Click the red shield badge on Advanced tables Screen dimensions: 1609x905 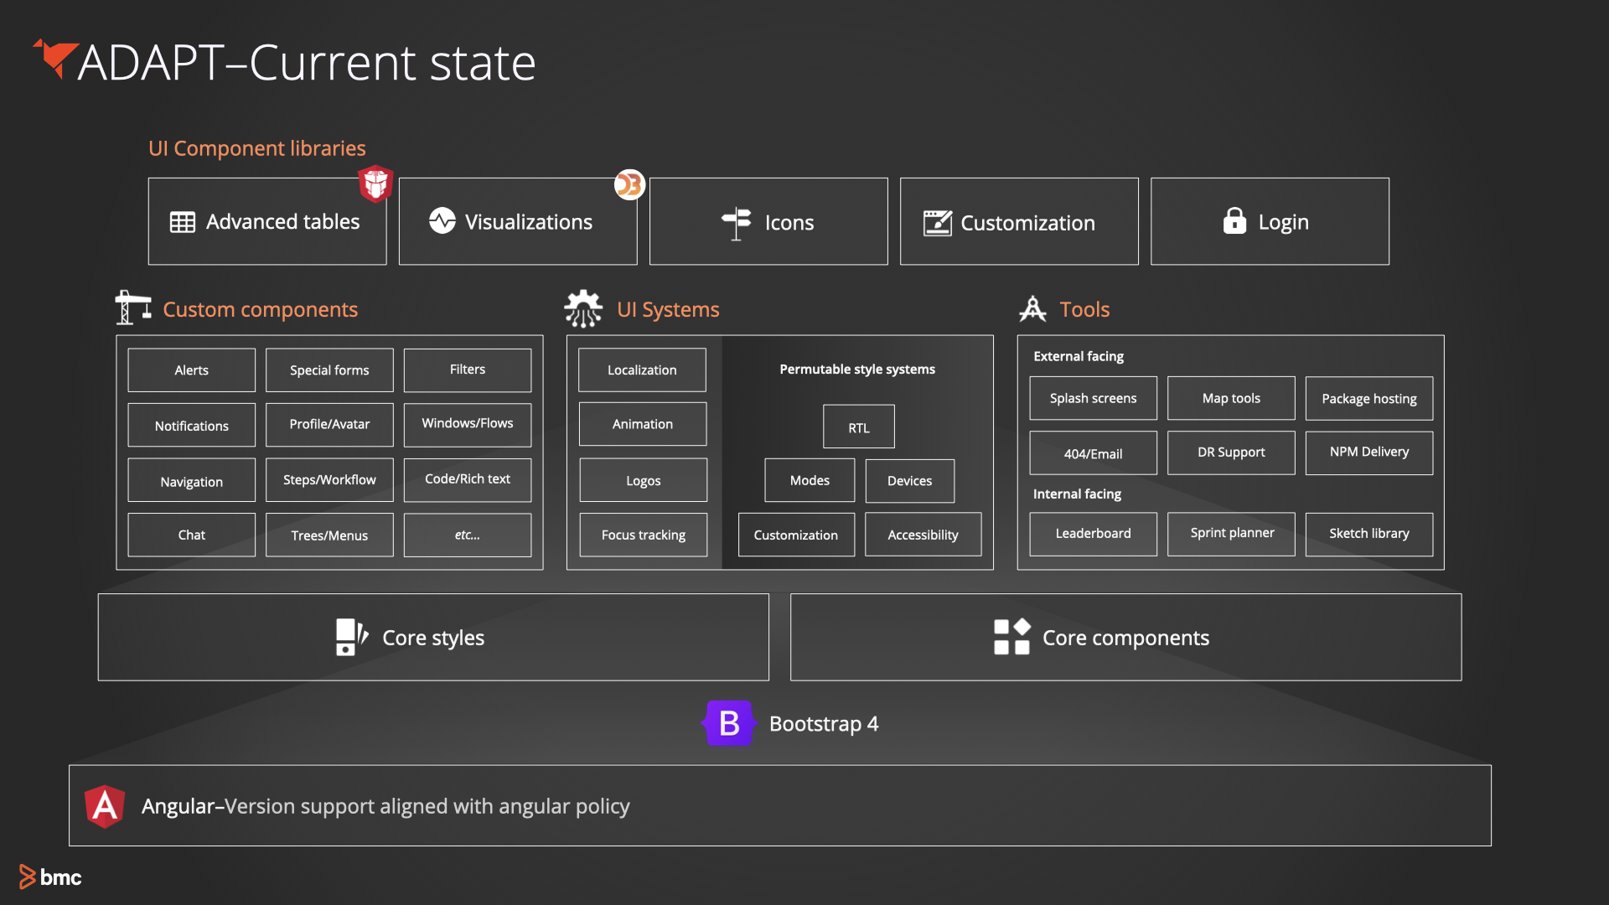375,184
